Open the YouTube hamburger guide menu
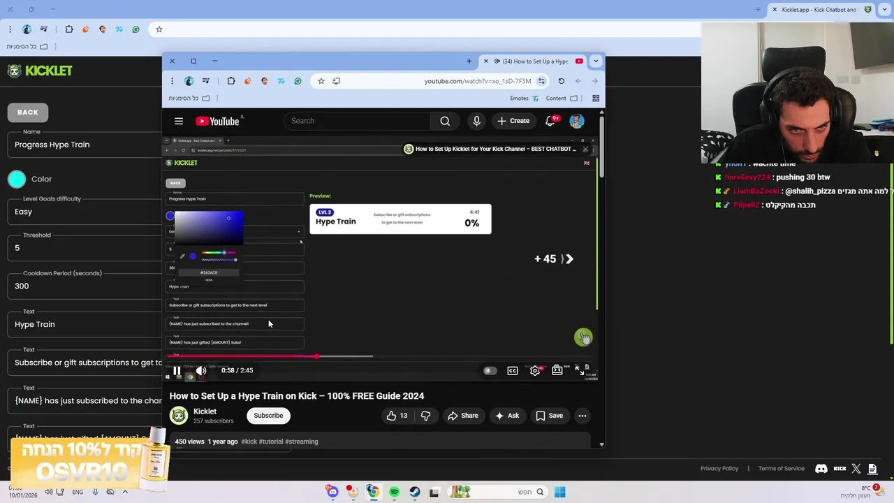The image size is (894, 503). (x=179, y=121)
